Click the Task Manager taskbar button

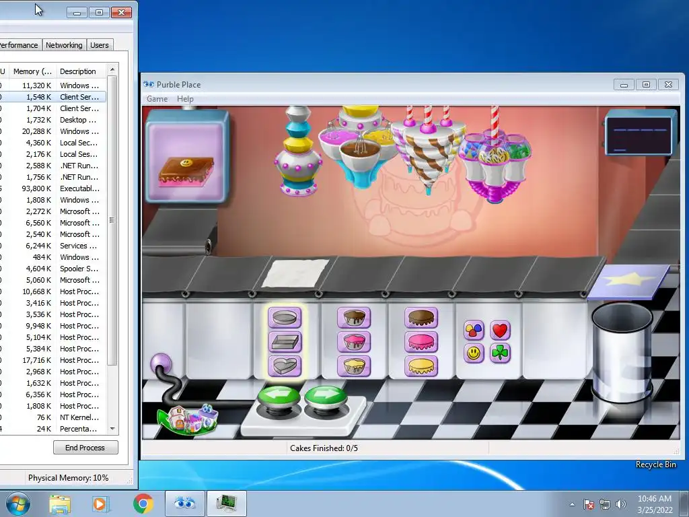click(x=227, y=504)
